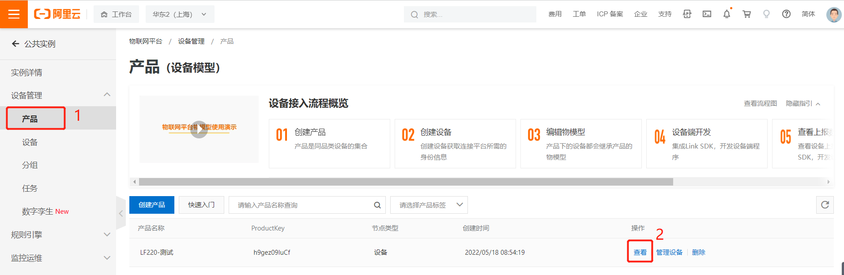Image resolution: width=844 pixels, height=275 pixels.
Task: Open the hamburger main menu
Action: pyautogui.click(x=14, y=14)
